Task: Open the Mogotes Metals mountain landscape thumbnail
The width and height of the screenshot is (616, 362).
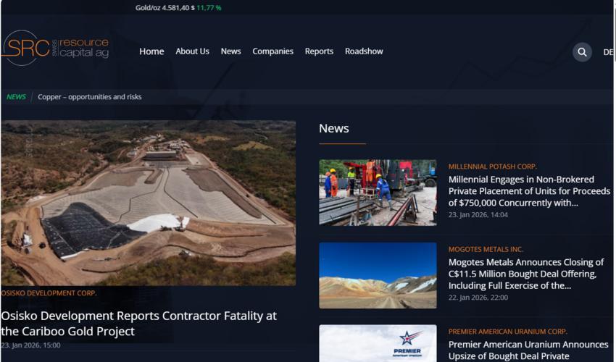Action: [378, 275]
